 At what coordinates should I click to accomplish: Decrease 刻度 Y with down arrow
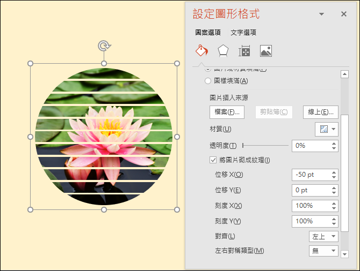(334, 224)
